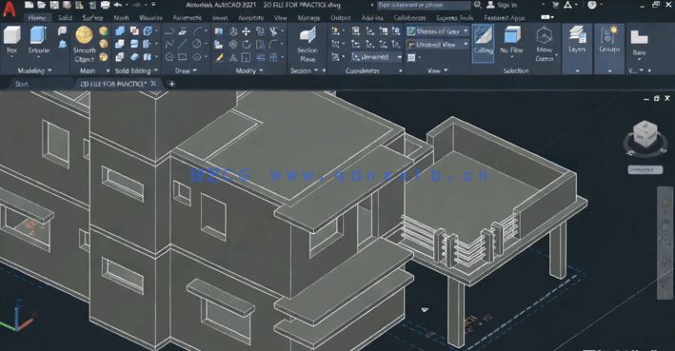Open the Unnamed UCS dropdown in Coordinates
This screenshot has height=351, width=675.
[376, 57]
